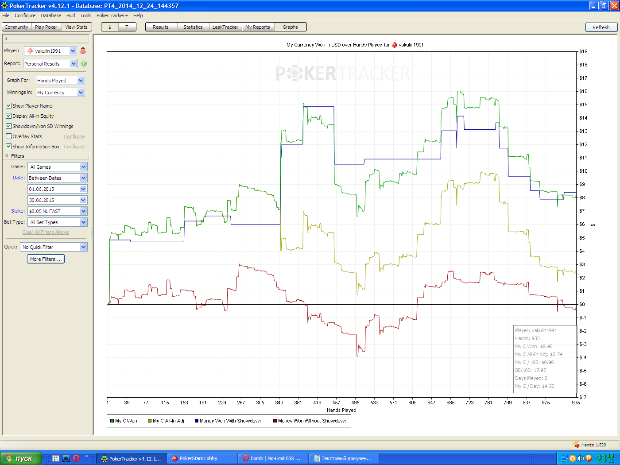Viewport: 620px width, 465px height.
Task: Select the dollar sign cash games button
Action: (x=110, y=27)
